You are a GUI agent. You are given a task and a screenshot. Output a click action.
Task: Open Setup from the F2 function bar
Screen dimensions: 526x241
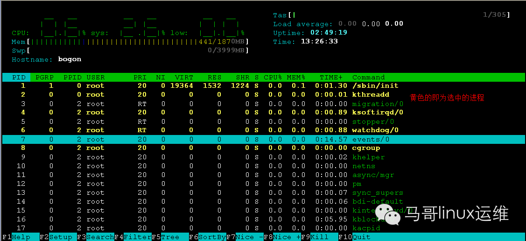pos(60,237)
